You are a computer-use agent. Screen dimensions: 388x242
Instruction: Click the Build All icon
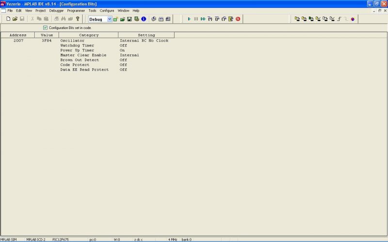pyautogui.click(x=161, y=19)
